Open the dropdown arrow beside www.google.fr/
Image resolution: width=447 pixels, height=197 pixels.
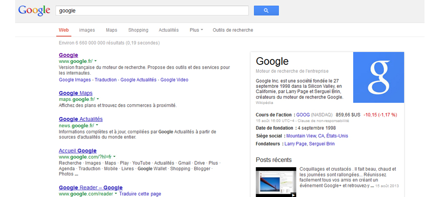pyautogui.click(x=95, y=61)
